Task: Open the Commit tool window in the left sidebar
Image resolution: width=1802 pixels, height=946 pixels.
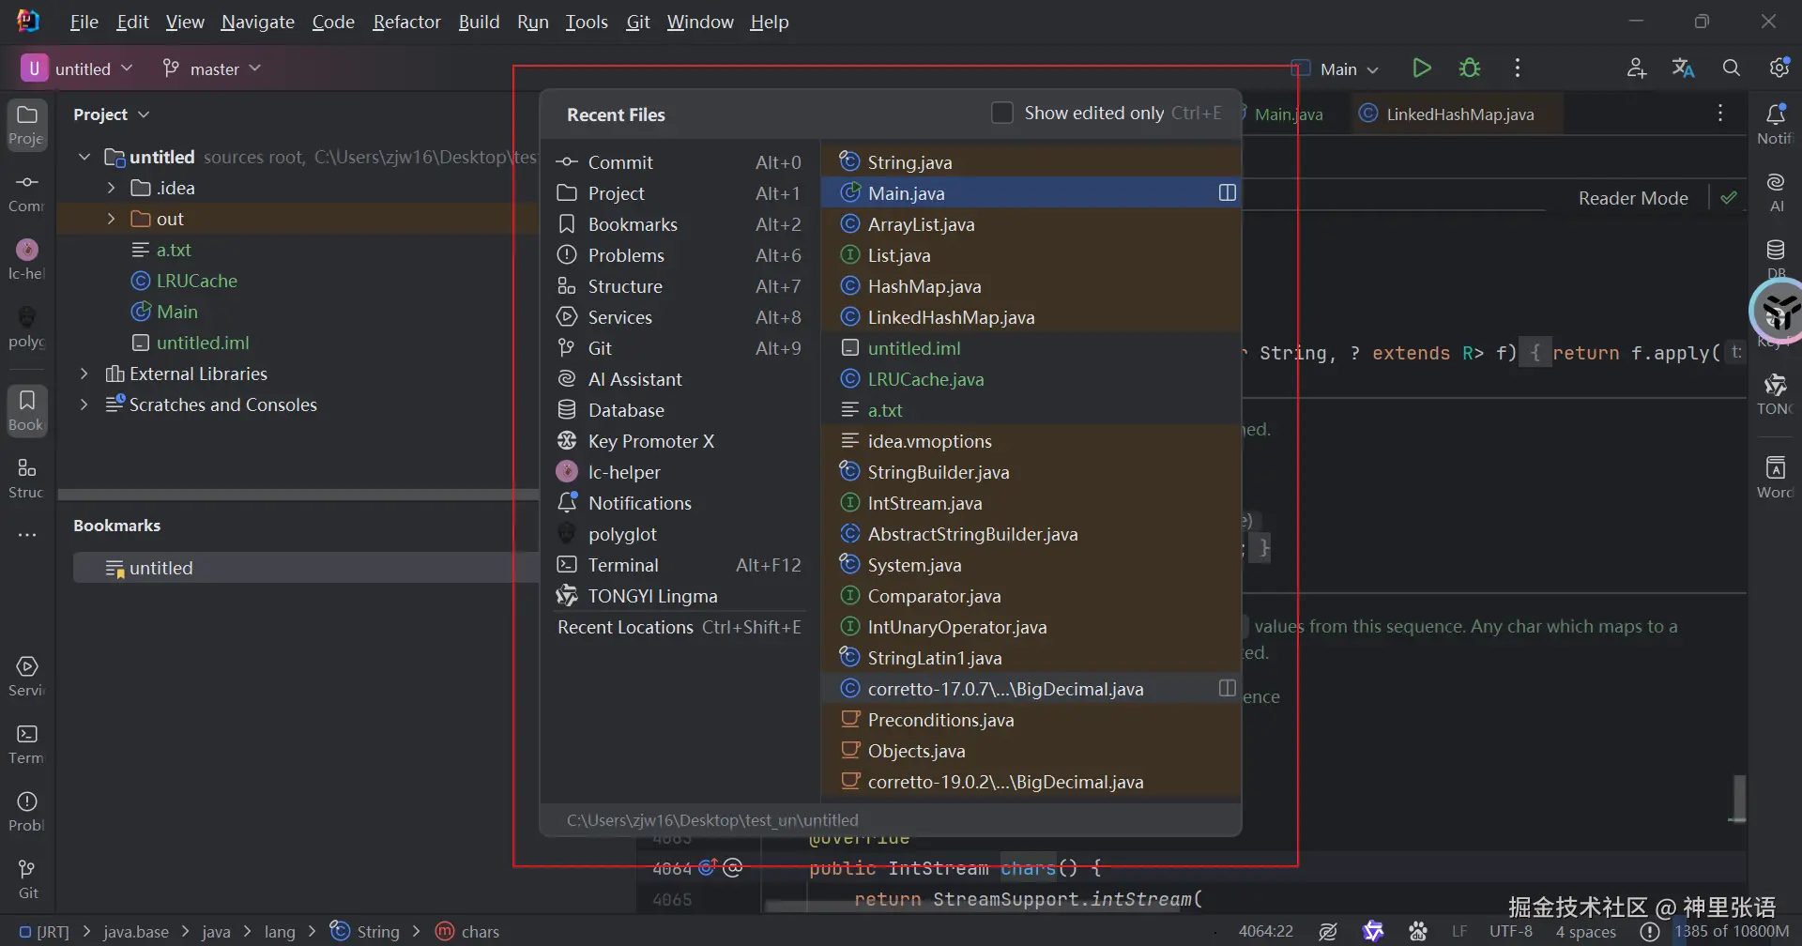Action: (27, 192)
